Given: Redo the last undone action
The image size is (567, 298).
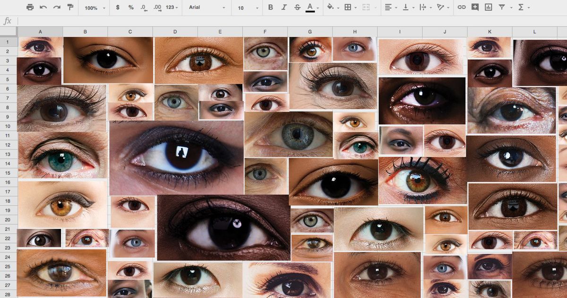Looking at the screenshot, I should pos(57,8).
